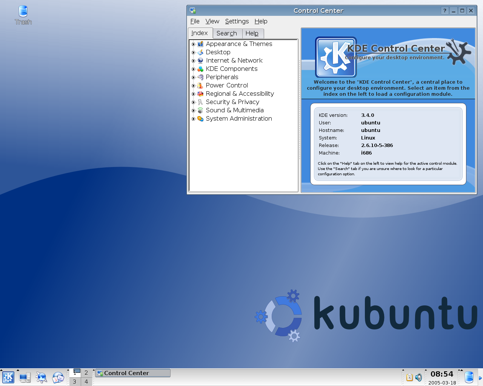This screenshot has width=483, height=386.
Task: Click the computer monitor icon in the panel
Action: [25, 377]
